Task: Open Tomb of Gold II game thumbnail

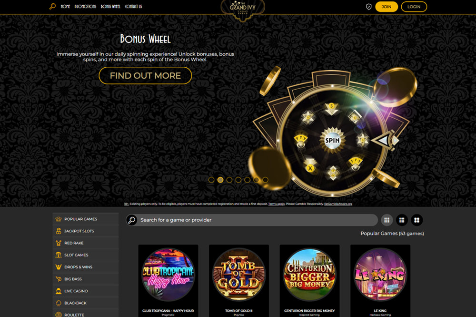Action: click(x=239, y=281)
